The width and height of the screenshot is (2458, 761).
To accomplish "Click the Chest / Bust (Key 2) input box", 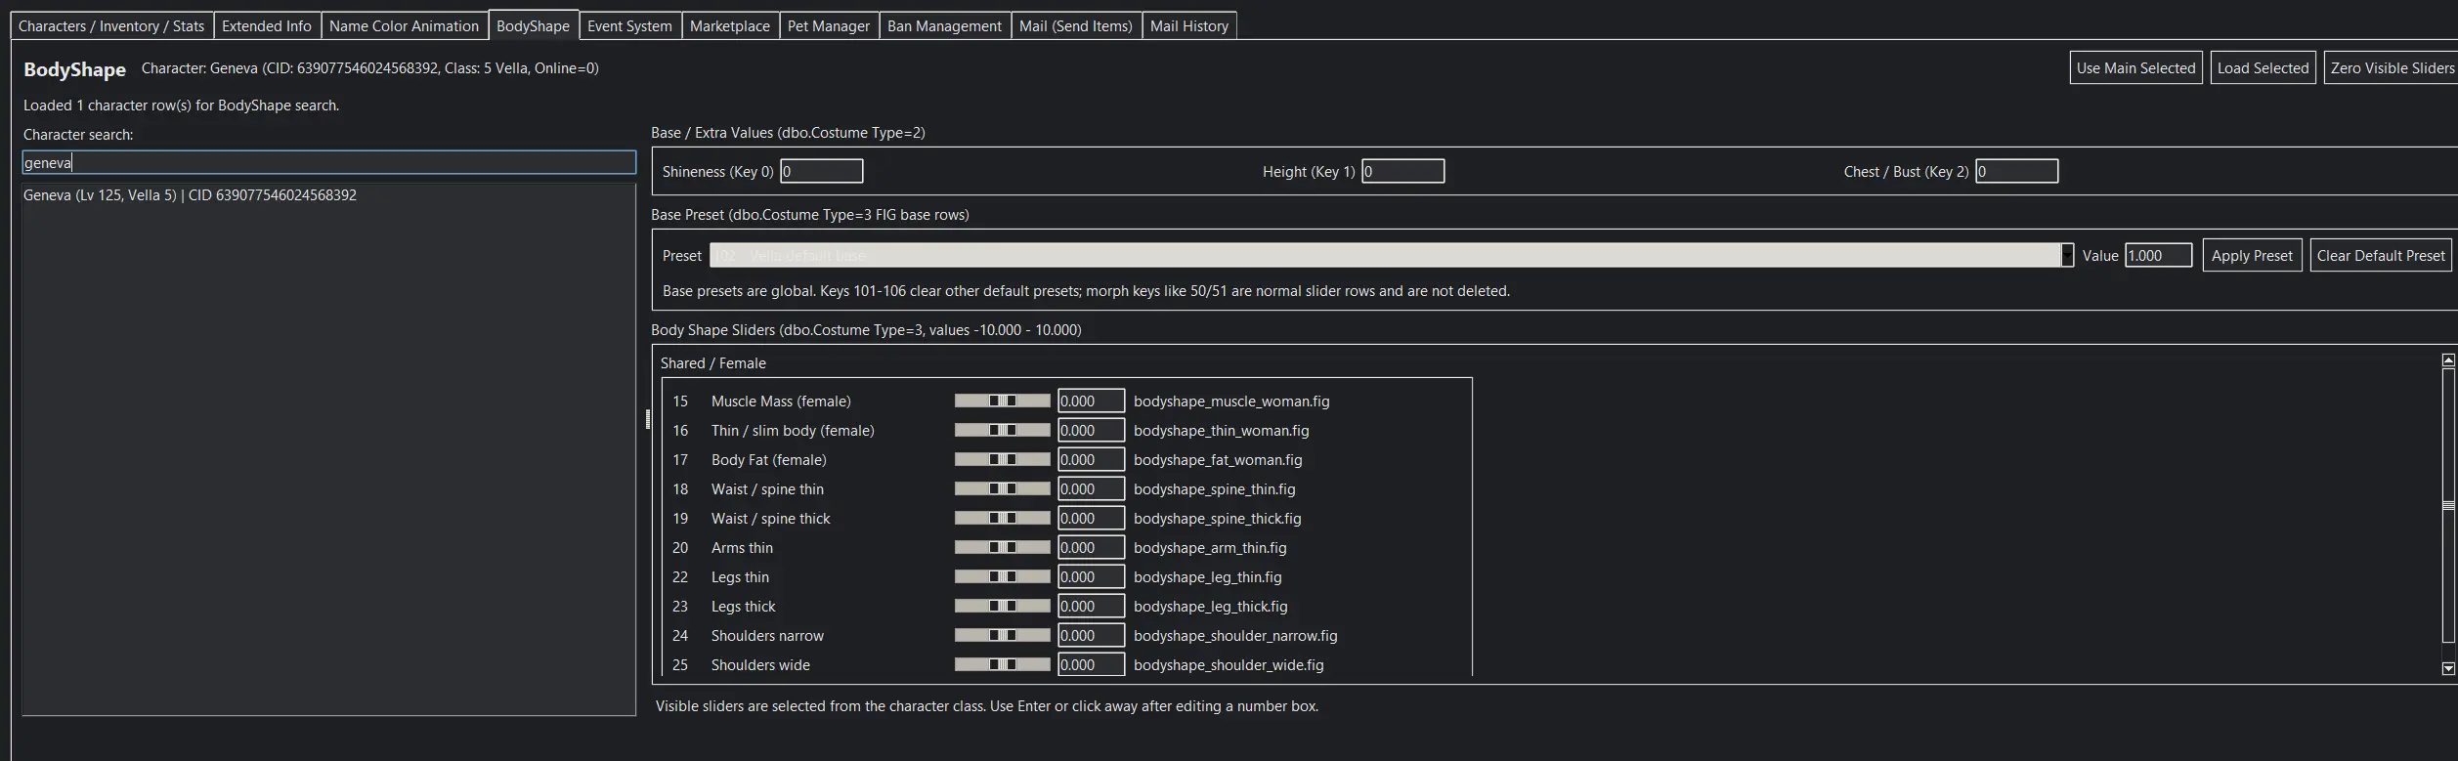I will (2016, 172).
